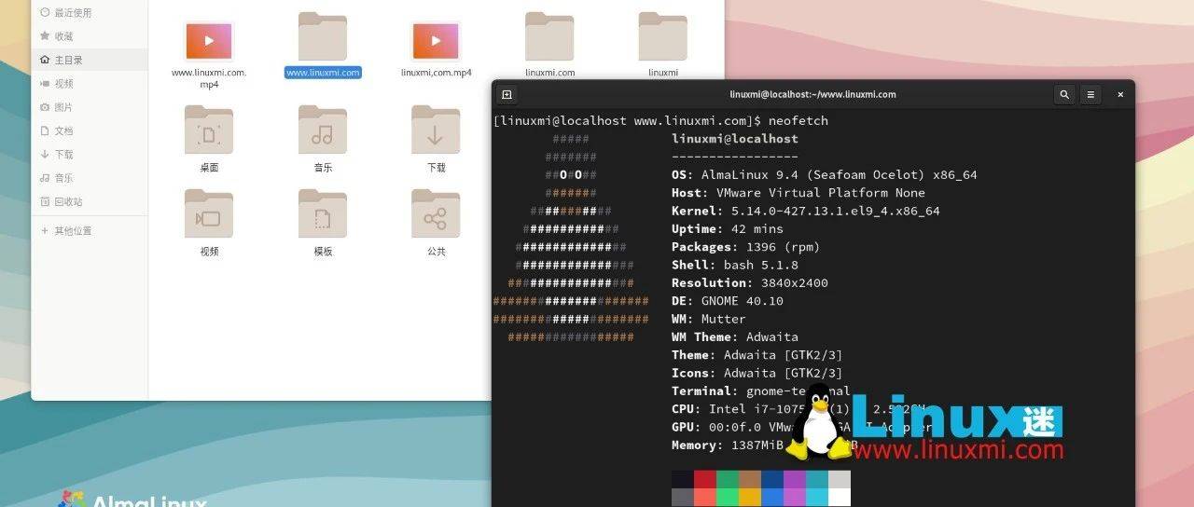This screenshot has width=1194, height=507.
Task: Open the 下载 sidebar bookmark
Action: tap(90, 155)
